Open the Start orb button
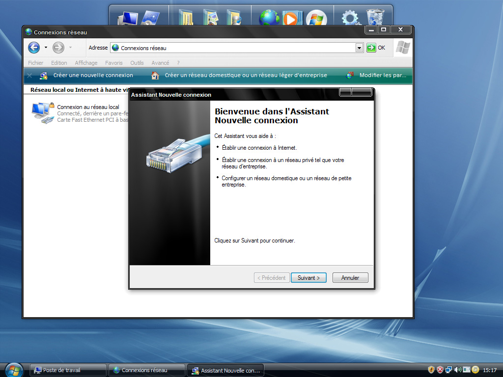Viewport: 503px width, 377px height. pyautogui.click(x=14, y=370)
